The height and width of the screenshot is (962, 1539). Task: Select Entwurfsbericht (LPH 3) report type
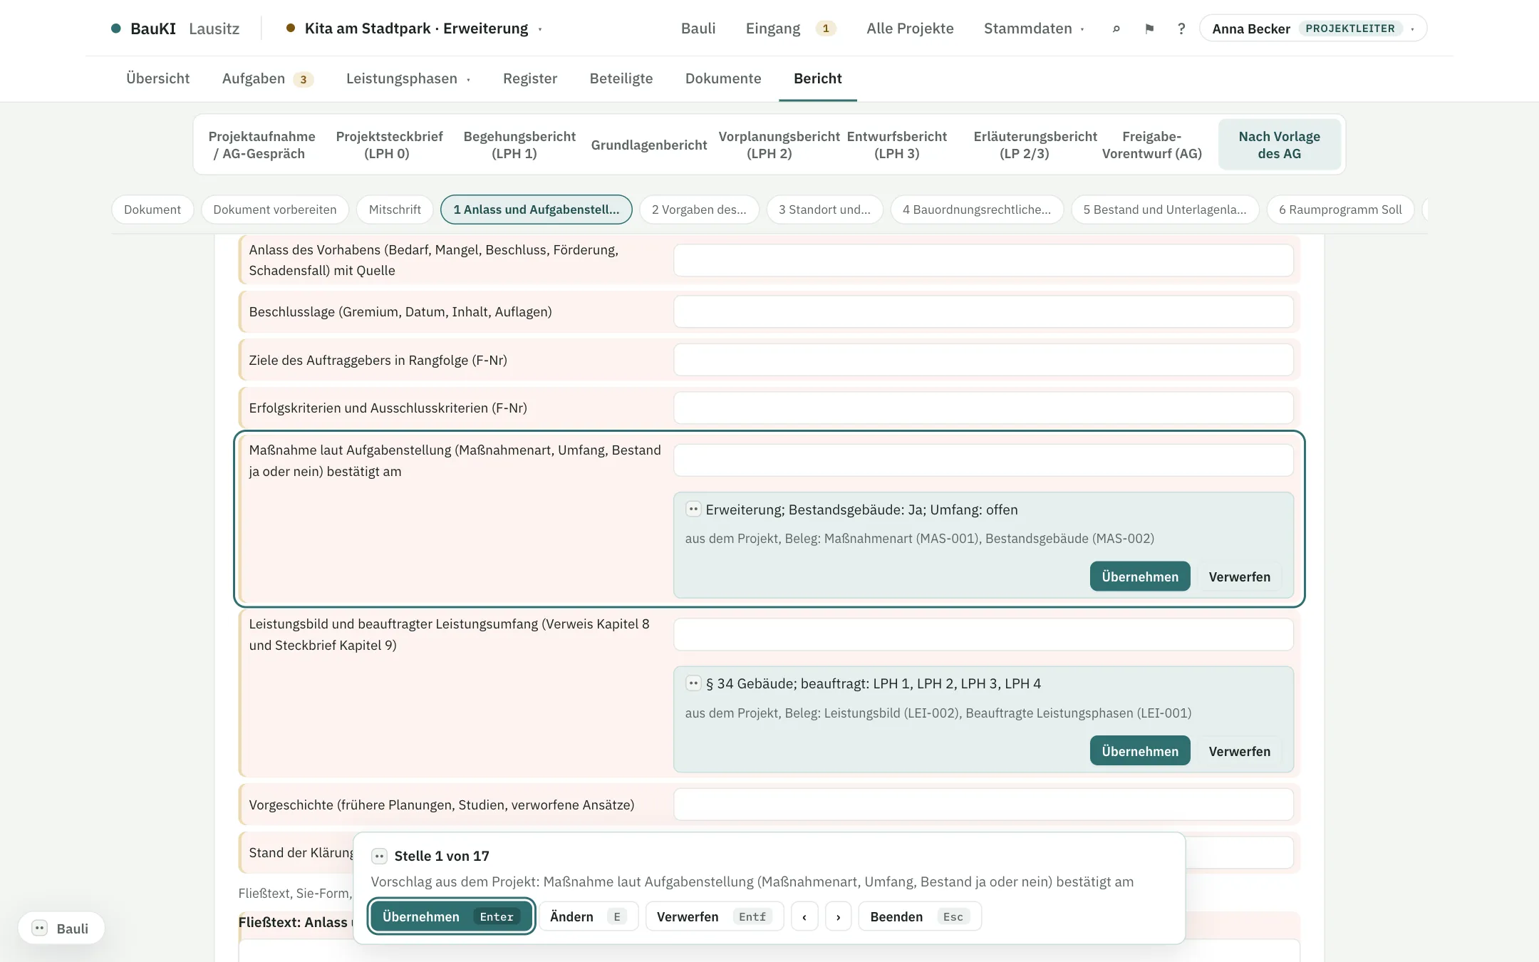(x=896, y=145)
